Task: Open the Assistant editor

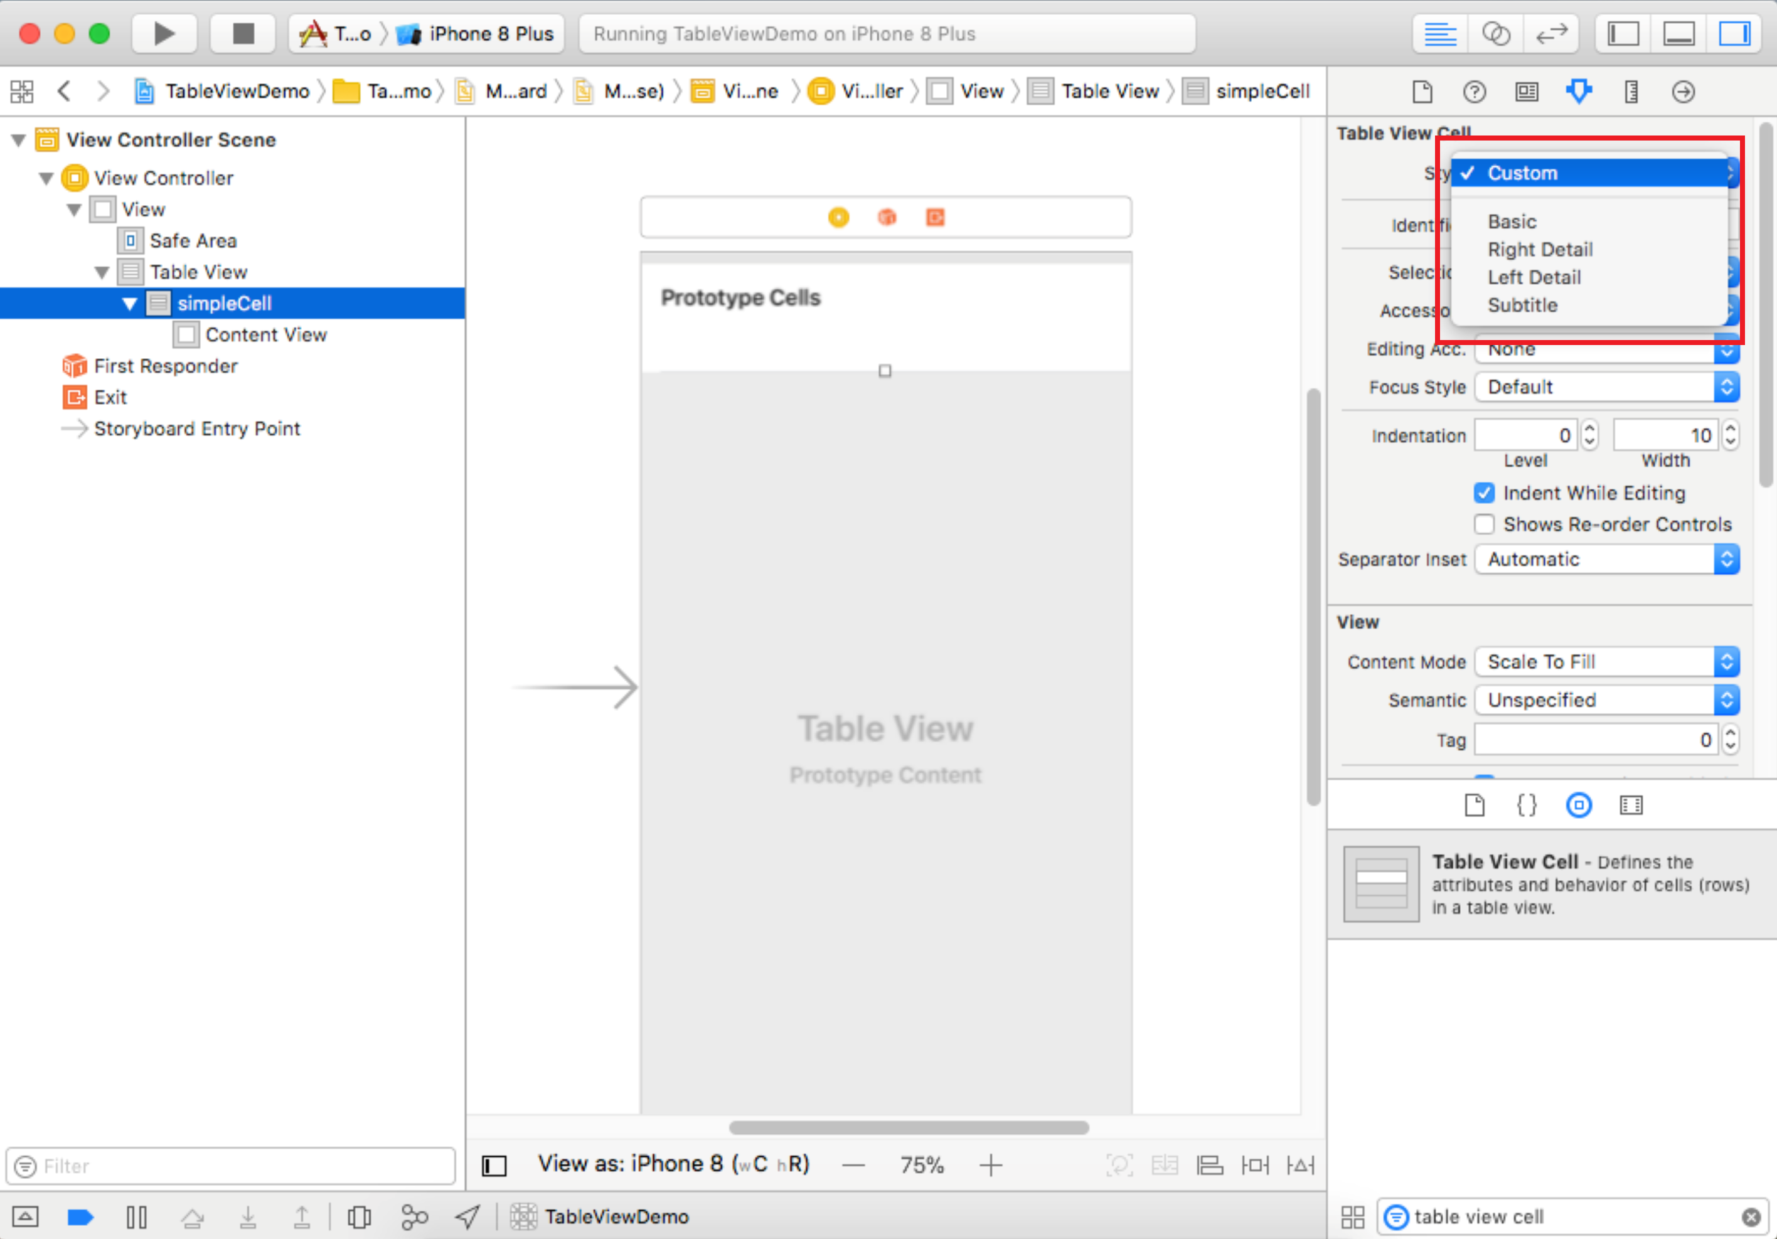Action: [1495, 34]
